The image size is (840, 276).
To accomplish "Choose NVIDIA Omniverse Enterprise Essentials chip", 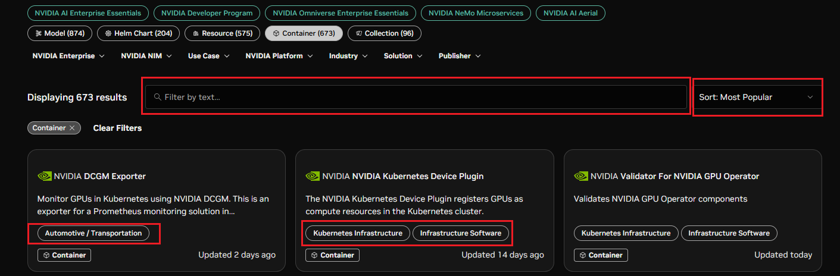I will click(340, 12).
